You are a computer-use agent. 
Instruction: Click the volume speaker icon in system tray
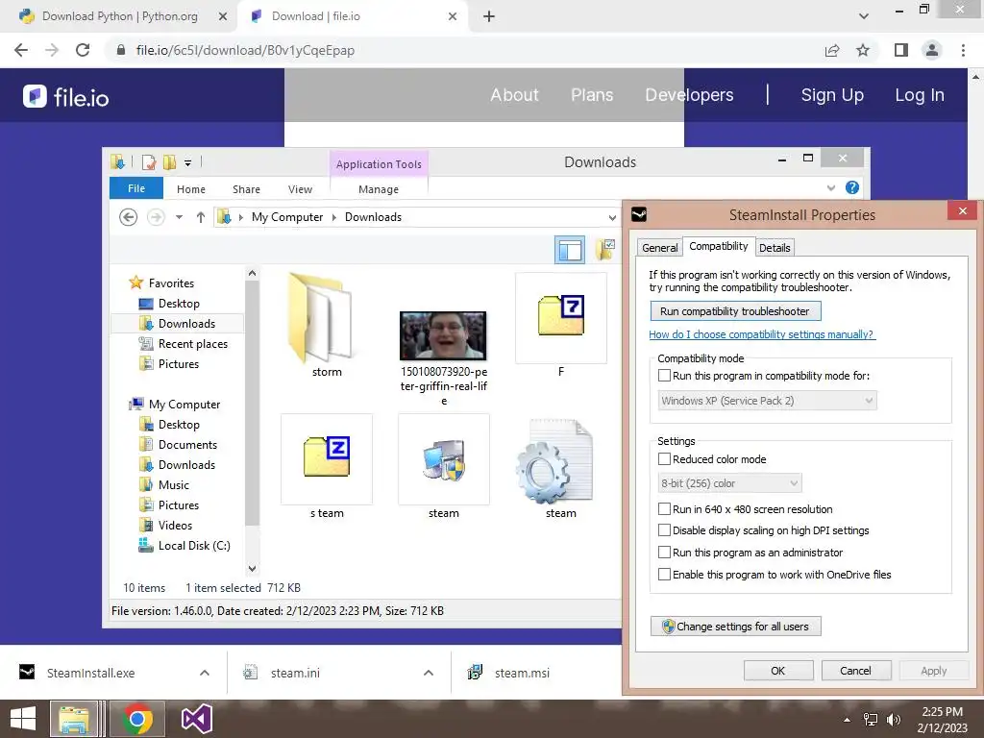pos(893,720)
